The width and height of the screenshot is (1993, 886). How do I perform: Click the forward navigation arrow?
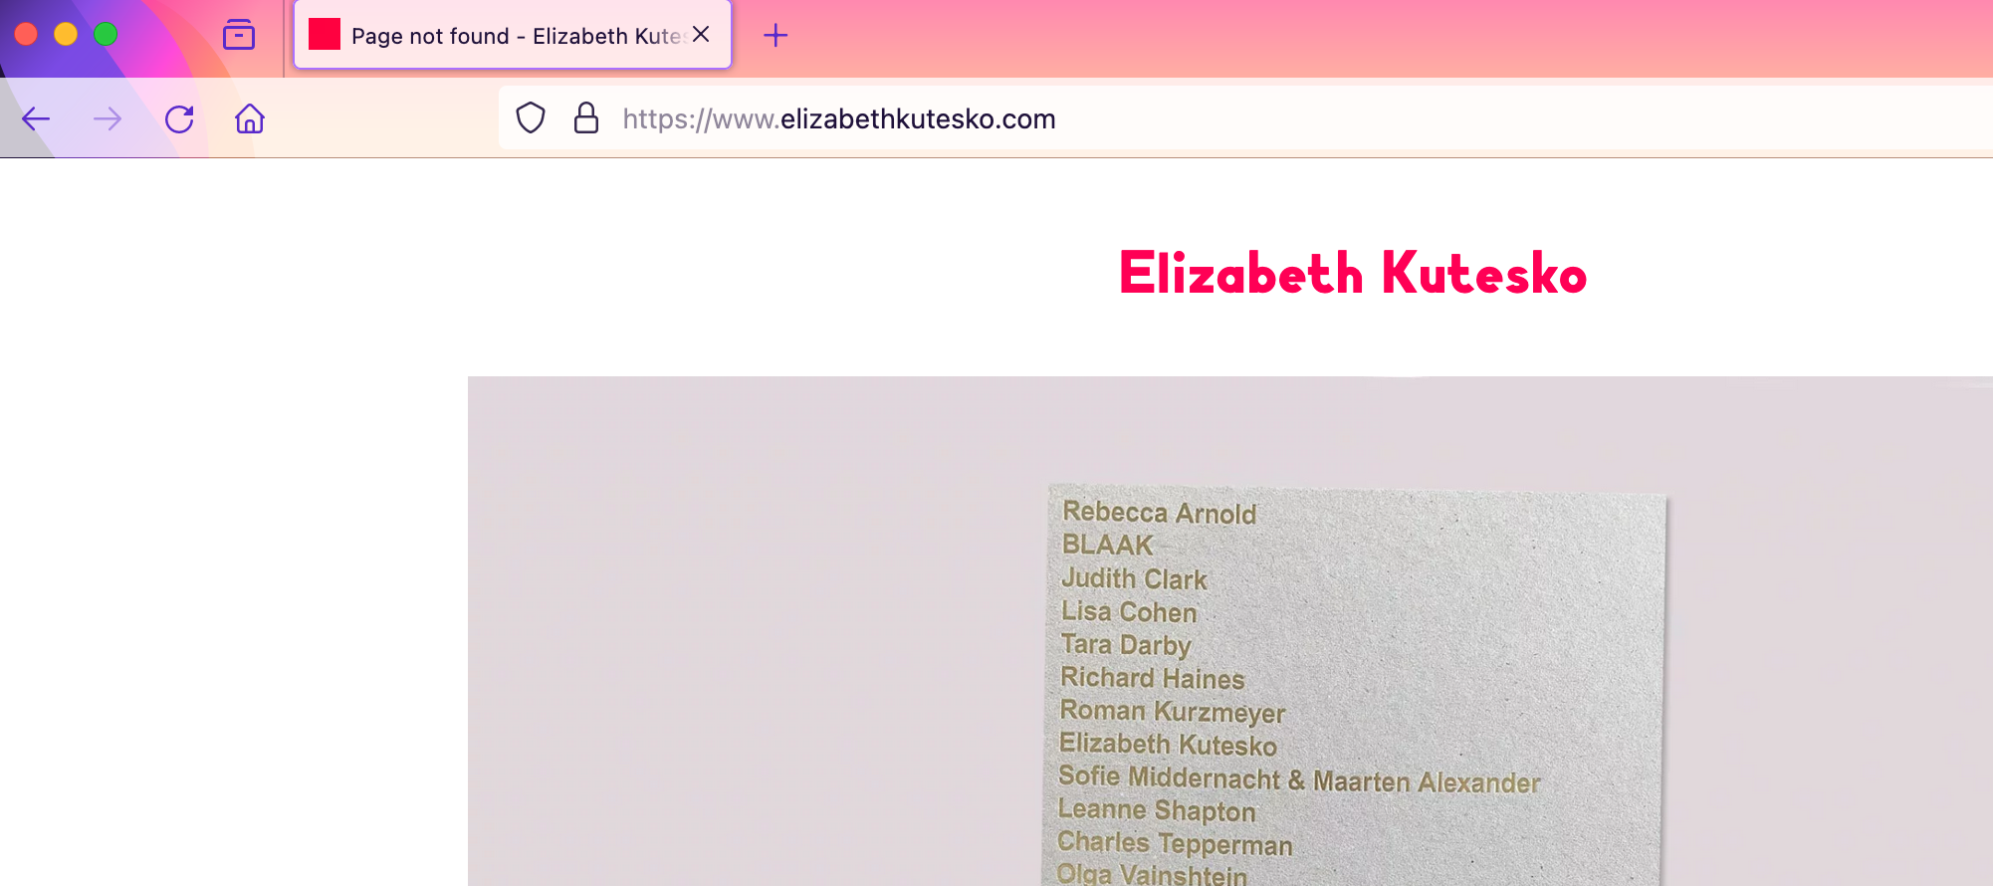(108, 119)
